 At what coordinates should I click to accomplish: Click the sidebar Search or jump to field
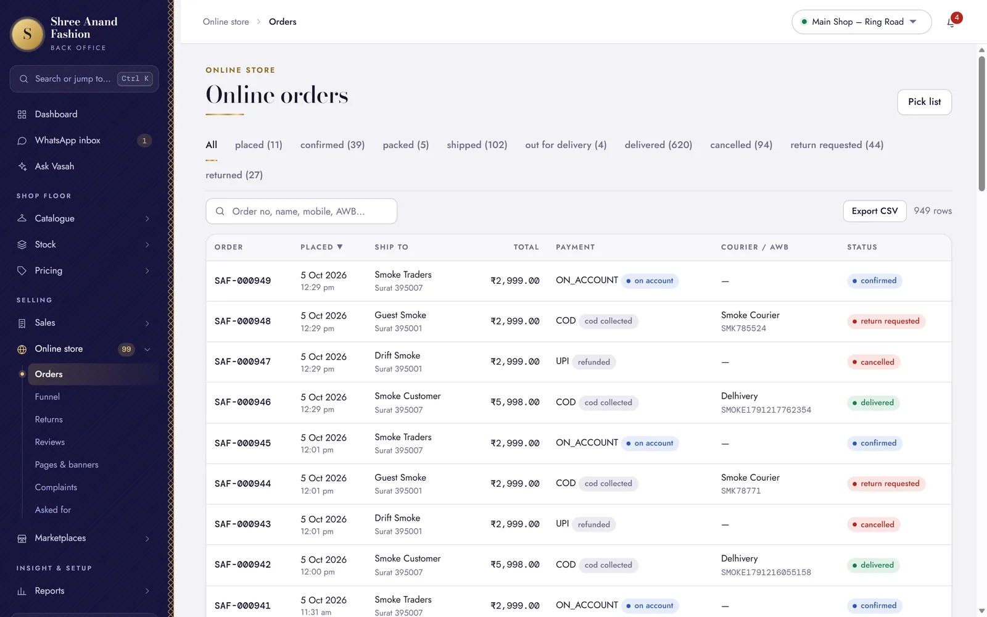tap(84, 79)
